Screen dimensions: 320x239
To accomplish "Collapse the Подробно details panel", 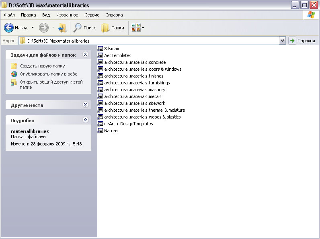I will point(85,120).
